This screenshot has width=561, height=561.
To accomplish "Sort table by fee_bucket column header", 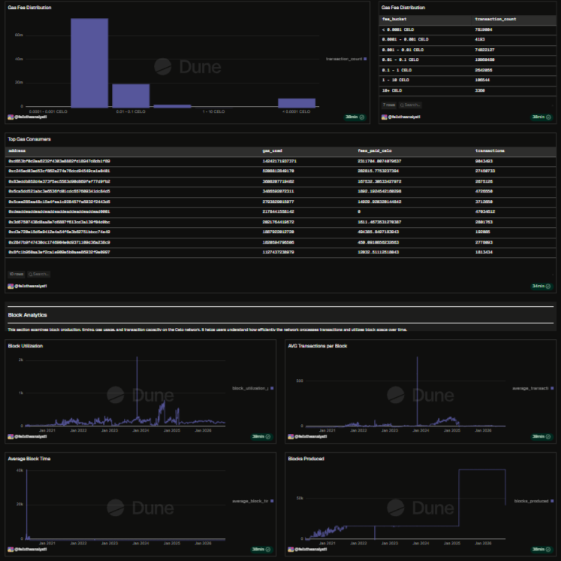I will click(x=394, y=20).
